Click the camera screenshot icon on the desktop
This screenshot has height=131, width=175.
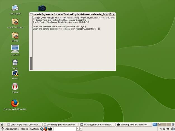(42, 8)
